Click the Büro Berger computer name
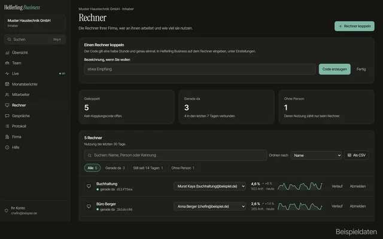The image size is (383, 239). coord(106,204)
